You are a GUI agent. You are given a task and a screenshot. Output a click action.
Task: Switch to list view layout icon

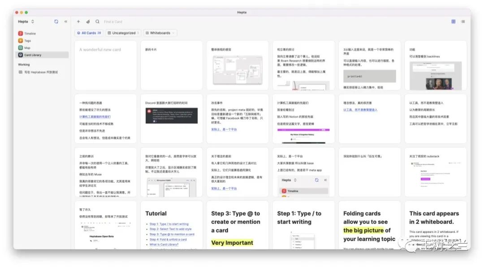pos(462,22)
